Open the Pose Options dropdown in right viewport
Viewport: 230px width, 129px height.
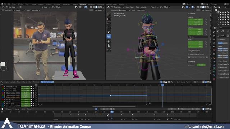[x=206, y=10]
